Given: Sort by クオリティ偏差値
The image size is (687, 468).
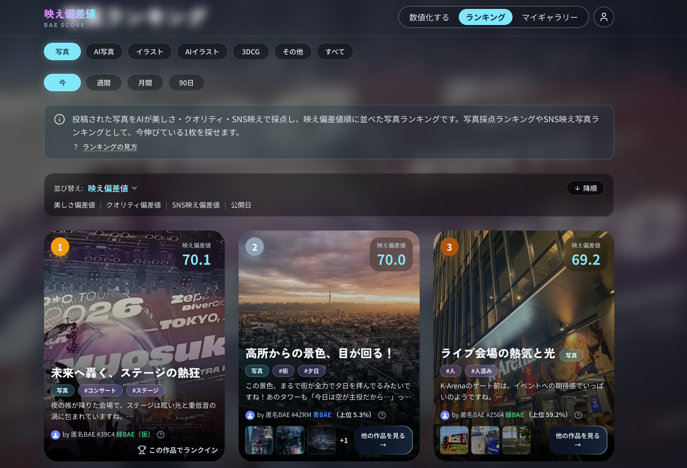Looking at the screenshot, I should coord(134,205).
